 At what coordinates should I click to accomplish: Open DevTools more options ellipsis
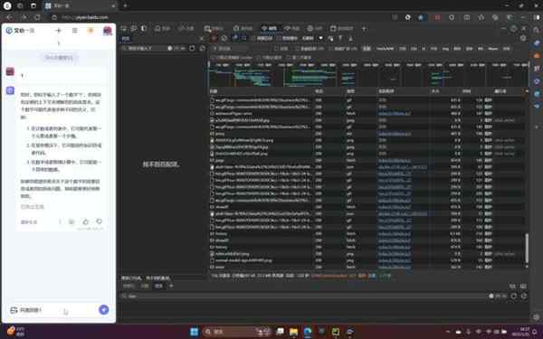[x=504, y=28]
